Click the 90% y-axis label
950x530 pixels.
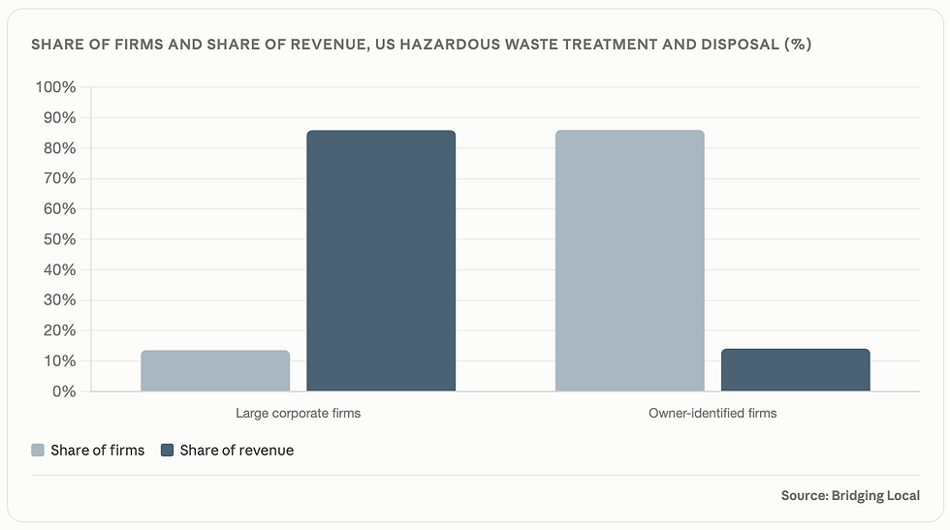(x=59, y=117)
